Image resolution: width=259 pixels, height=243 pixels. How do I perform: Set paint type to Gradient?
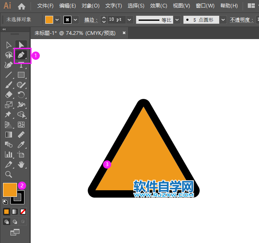coord(15,211)
